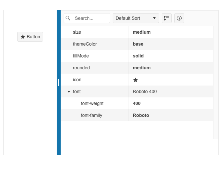Edit the size value medium
The height and width of the screenshot is (175, 222).
[142, 32]
